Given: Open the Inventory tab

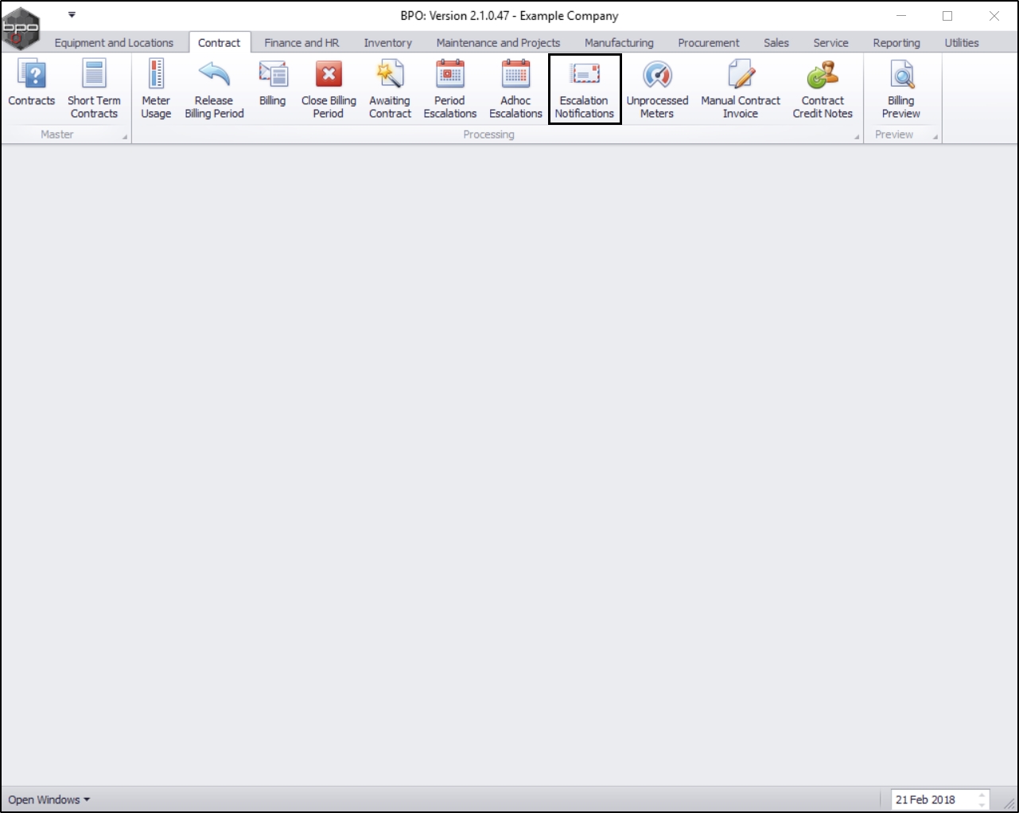Looking at the screenshot, I should click(388, 43).
